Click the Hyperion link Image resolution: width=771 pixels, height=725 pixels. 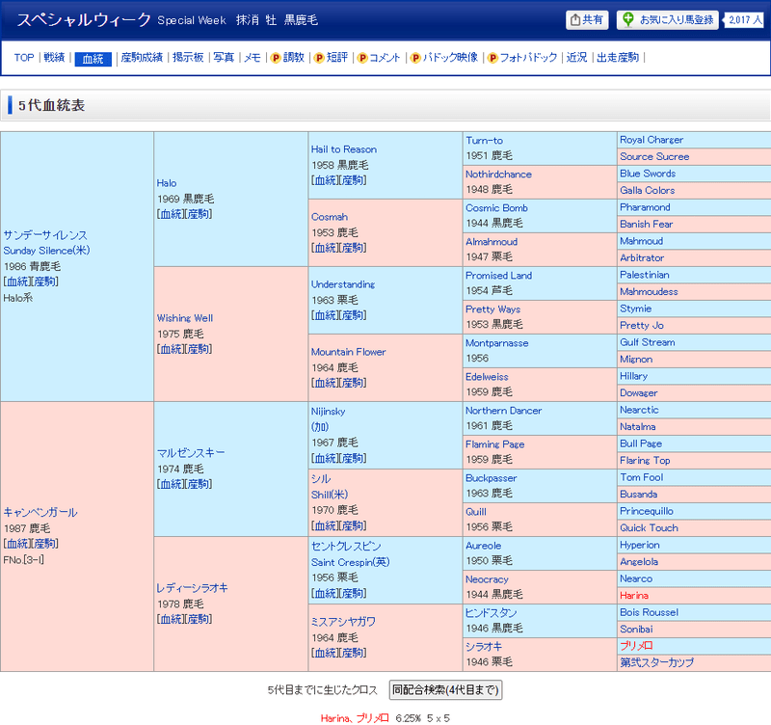640,545
